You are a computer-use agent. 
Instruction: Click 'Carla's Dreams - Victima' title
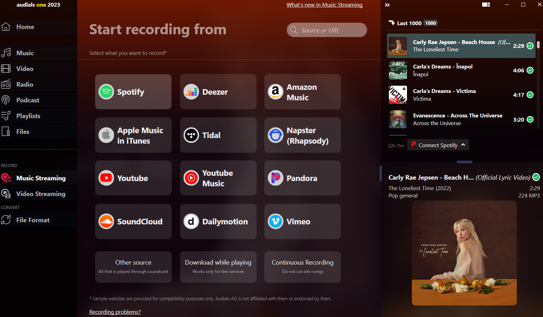pyautogui.click(x=444, y=91)
